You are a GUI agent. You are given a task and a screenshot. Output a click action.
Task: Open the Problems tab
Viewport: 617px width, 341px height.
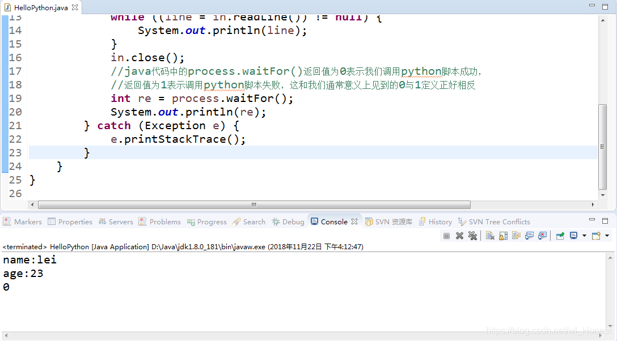point(160,222)
